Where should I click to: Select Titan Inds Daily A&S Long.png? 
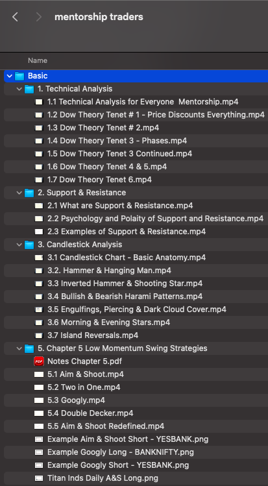136,478
